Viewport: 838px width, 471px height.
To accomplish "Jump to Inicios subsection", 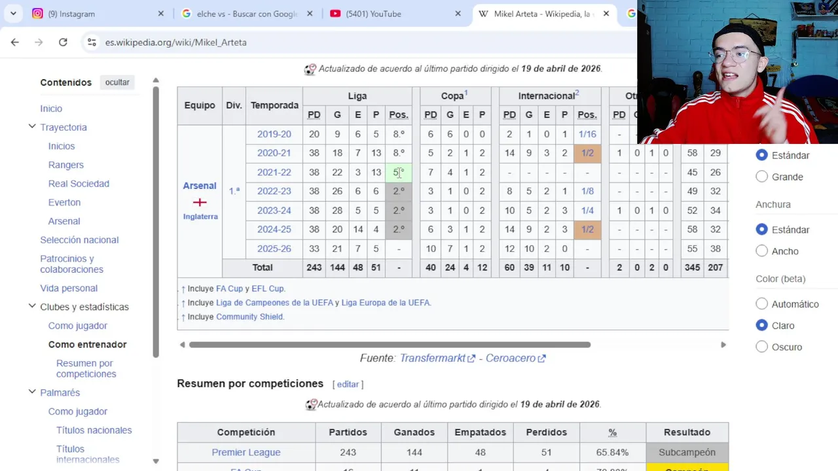I will pyautogui.click(x=62, y=147).
